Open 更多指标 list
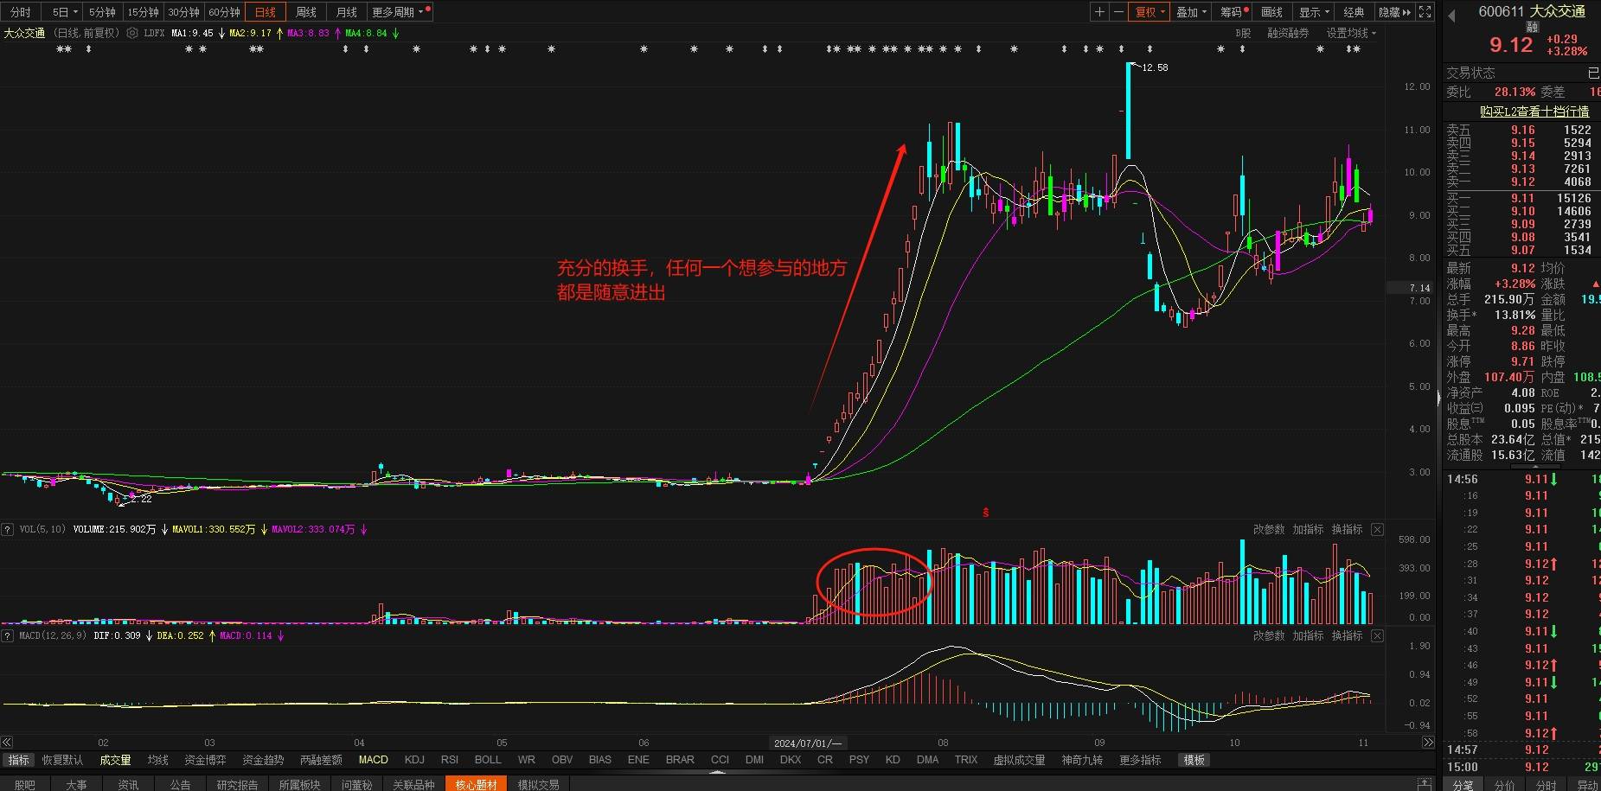 pyautogui.click(x=1140, y=760)
